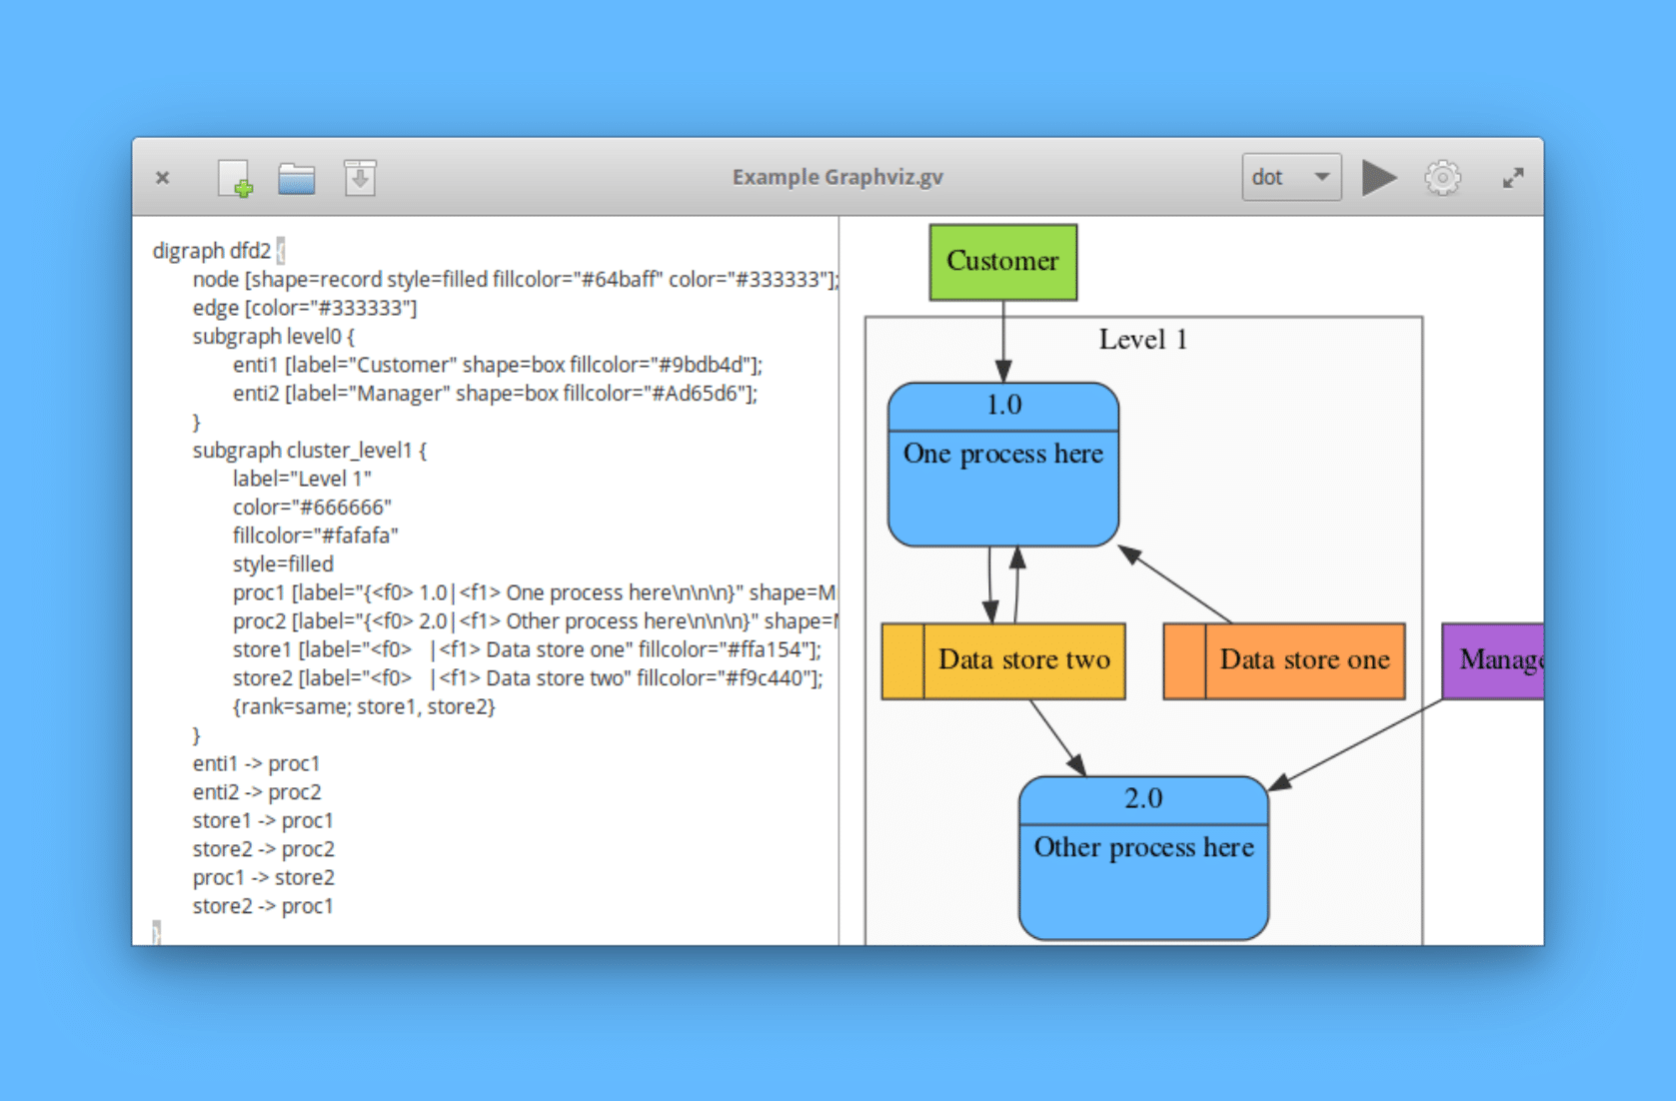Open settings via the gear icon
The image size is (1676, 1101).
[1442, 178]
